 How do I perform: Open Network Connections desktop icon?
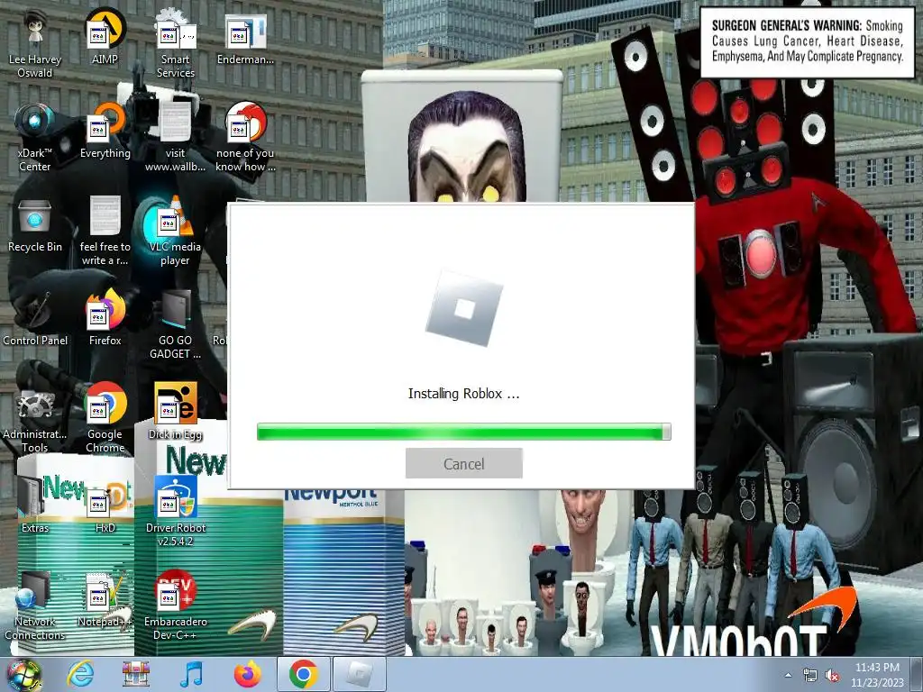point(35,606)
